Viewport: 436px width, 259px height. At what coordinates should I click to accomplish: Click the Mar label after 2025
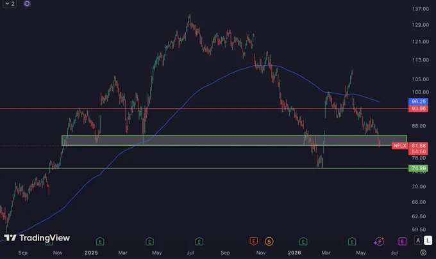click(x=122, y=253)
